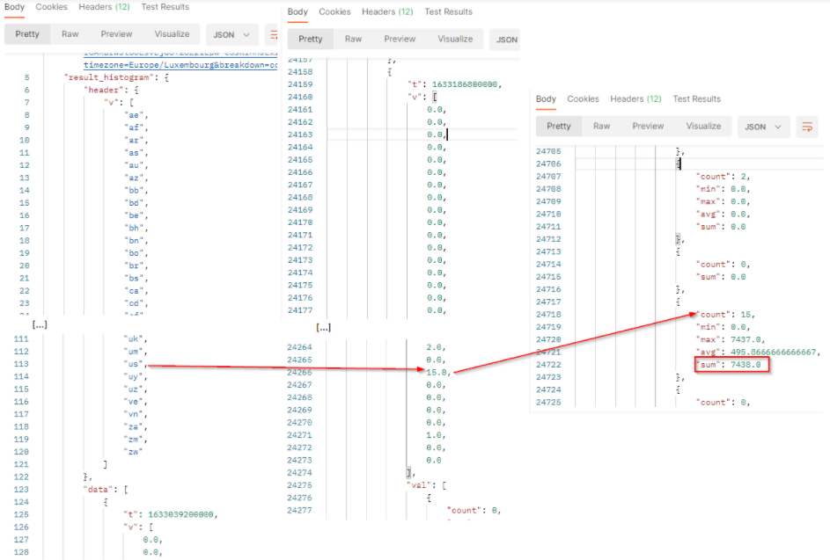The image size is (830, 560).
Task: Toggle line wrap icon beside the rightmost JSON dropdown
Action: coord(805,127)
